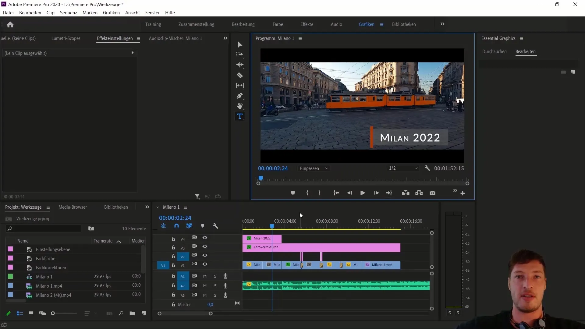Select the Slip tool
The height and width of the screenshot is (329, 585).
point(240,86)
